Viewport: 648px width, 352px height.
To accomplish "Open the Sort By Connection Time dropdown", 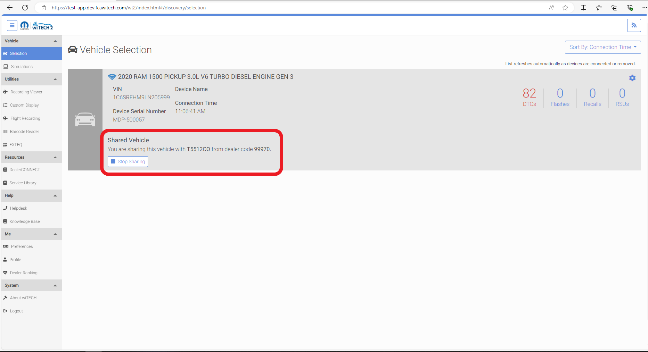I will tap(603, 47).
